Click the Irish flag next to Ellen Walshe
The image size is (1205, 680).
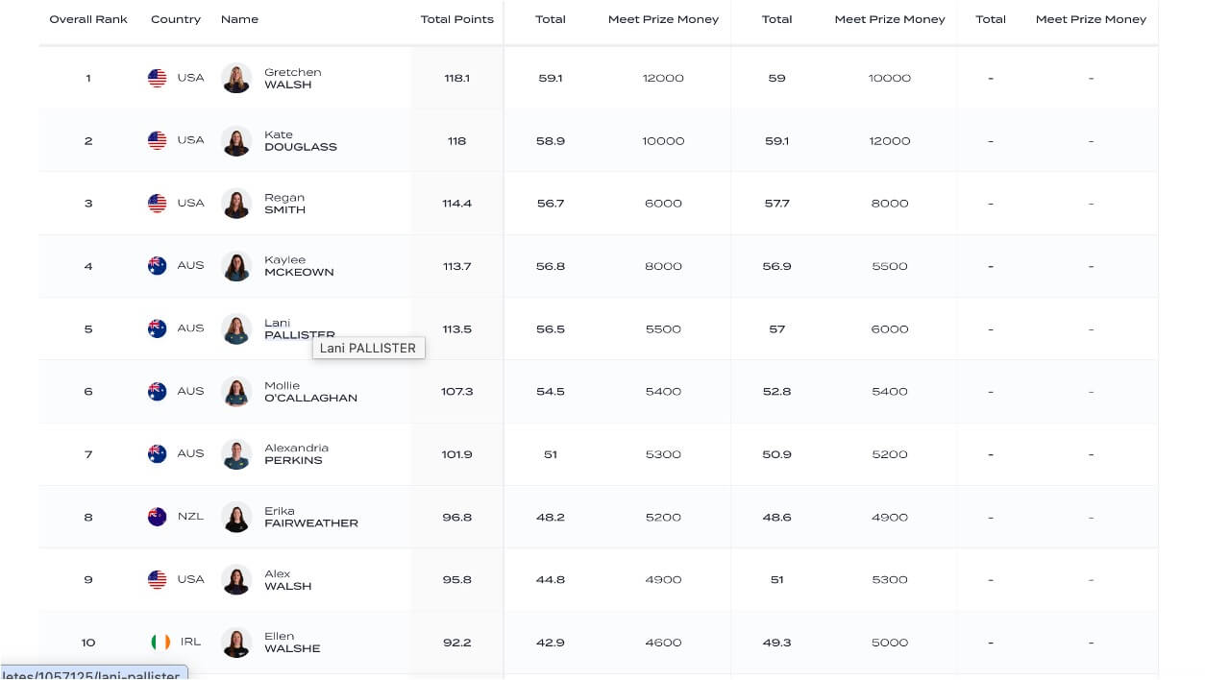pyautogui.click(x=160, y=642)
